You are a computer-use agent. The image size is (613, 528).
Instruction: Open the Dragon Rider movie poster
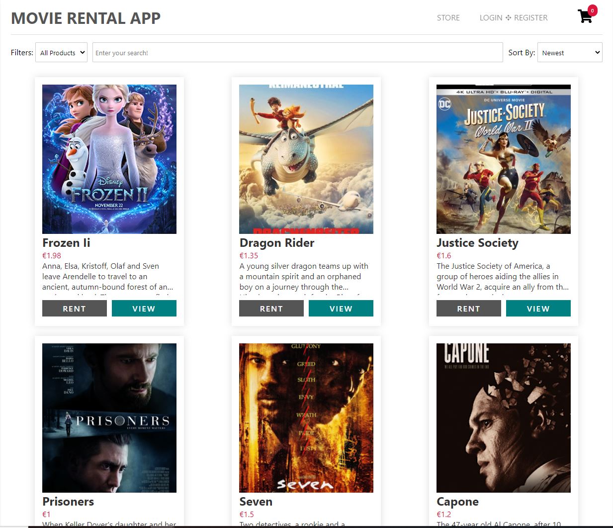coord(306,159)
